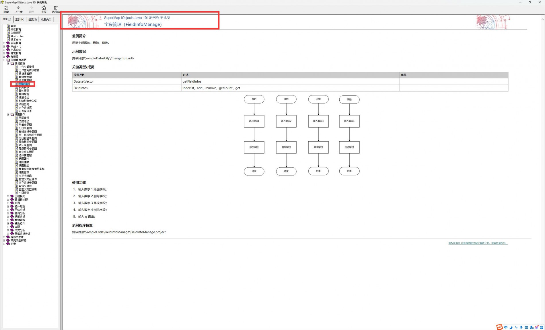The image size is (545, 330).
Task: Expand the 开发指南 book node
Action: (4, 53)
